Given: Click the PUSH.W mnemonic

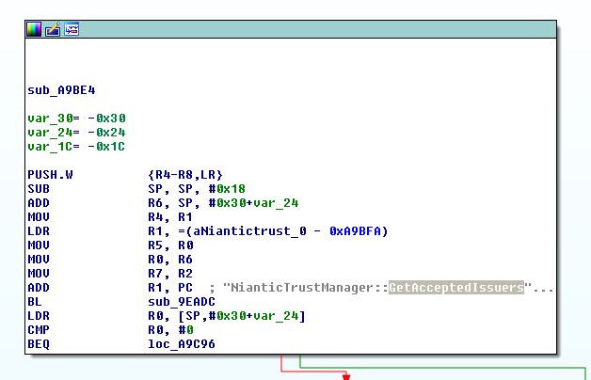Looking at the screenshot, I should coord(50,175).
